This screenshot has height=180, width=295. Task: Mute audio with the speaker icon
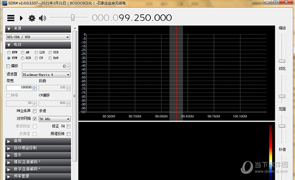coord(42,18)
